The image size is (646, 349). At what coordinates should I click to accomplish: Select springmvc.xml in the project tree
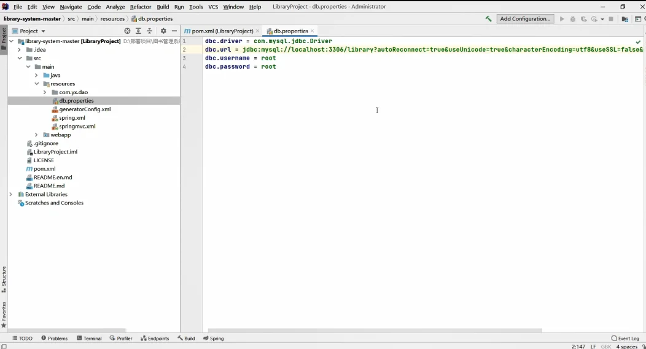pyautogui.click(x=77, y=127)
